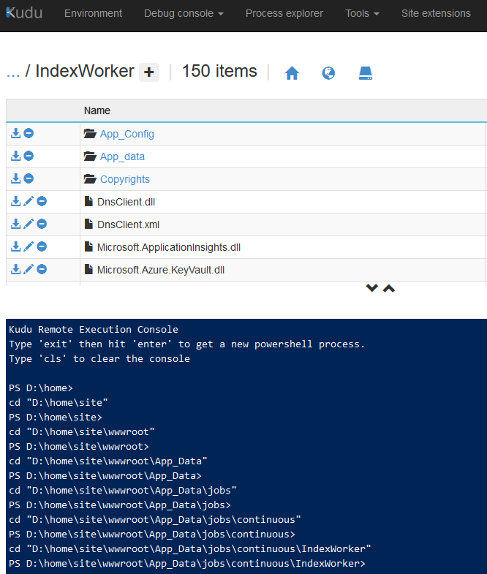Open Process explorer
Viewport: 487px width, 574px height.
[x=284, y=13]
